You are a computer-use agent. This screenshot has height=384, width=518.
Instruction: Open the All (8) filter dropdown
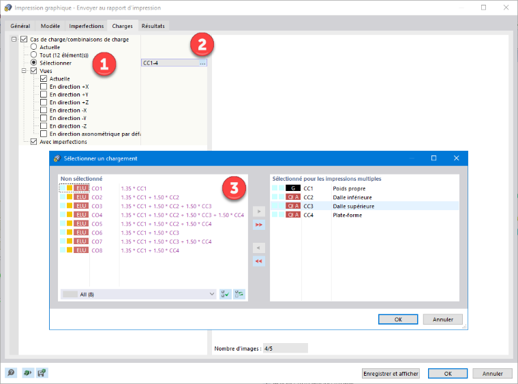(x=138, y=294)
